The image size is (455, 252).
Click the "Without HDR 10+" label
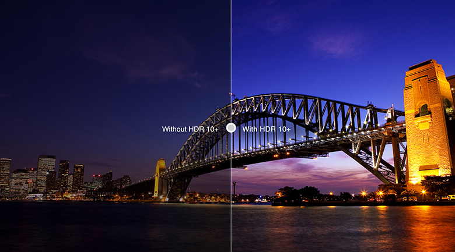(x=190, y=129)
